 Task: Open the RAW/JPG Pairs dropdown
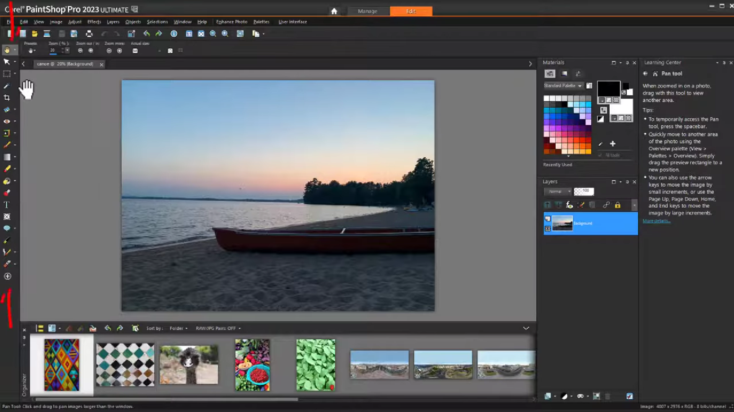pyautogui.click(x=218, y=328)
